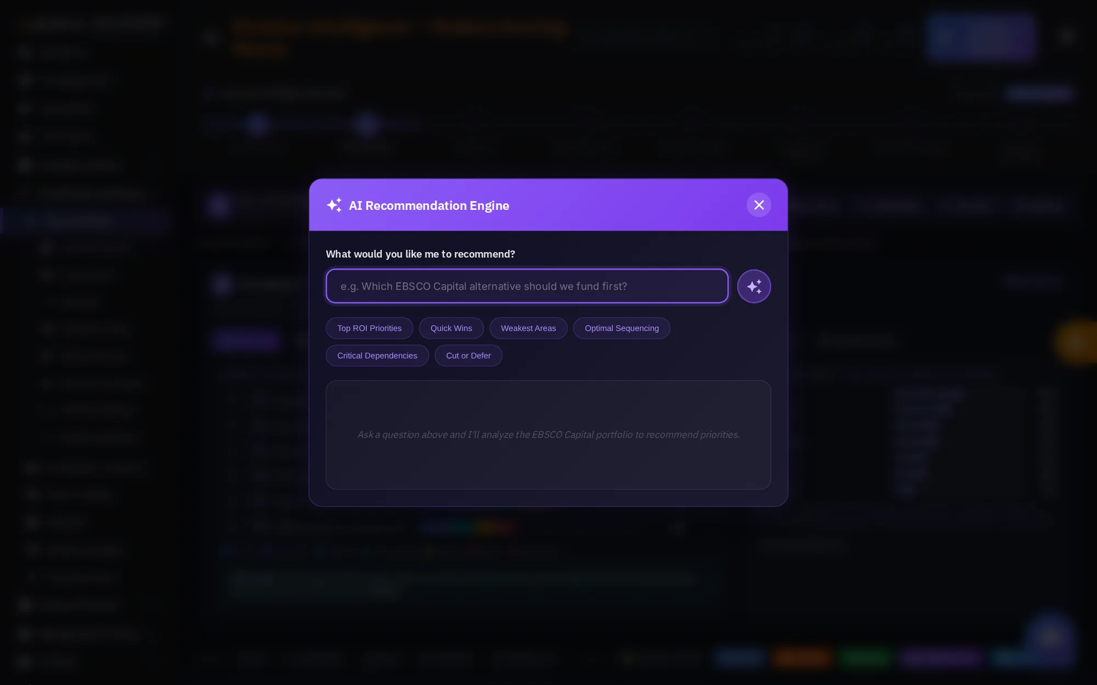Pick the Weakest Areas suggestion chip

[x=528, y=328]
